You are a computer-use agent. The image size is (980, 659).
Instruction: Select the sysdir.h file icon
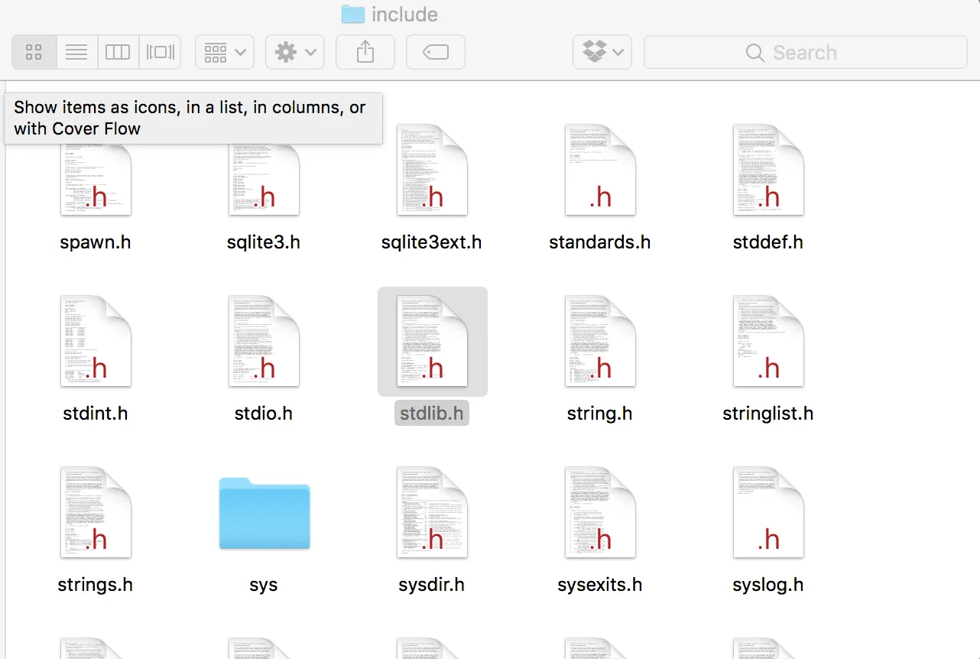pos(432,512)
